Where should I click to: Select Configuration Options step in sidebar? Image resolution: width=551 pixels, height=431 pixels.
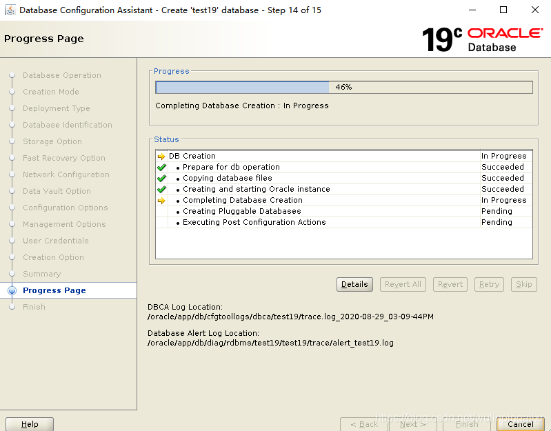click(66, 208)
